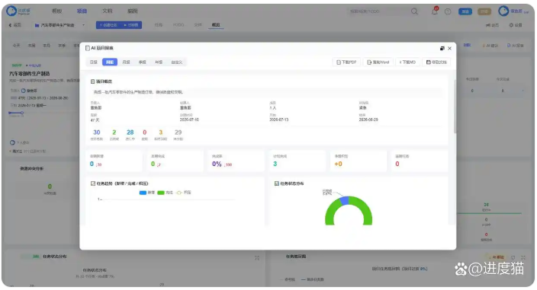The image size is (537, 290).
Task: Click the app logo in the top bar
Action: click(18, 11)
